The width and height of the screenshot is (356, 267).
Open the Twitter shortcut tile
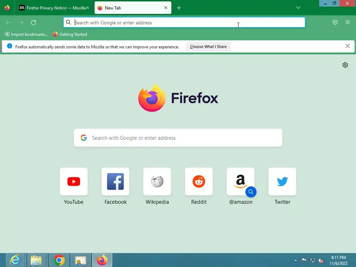[x=282, y=181]
